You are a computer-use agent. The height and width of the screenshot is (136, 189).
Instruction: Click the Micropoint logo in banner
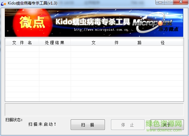pyautogui.click(x=153, y=23)
